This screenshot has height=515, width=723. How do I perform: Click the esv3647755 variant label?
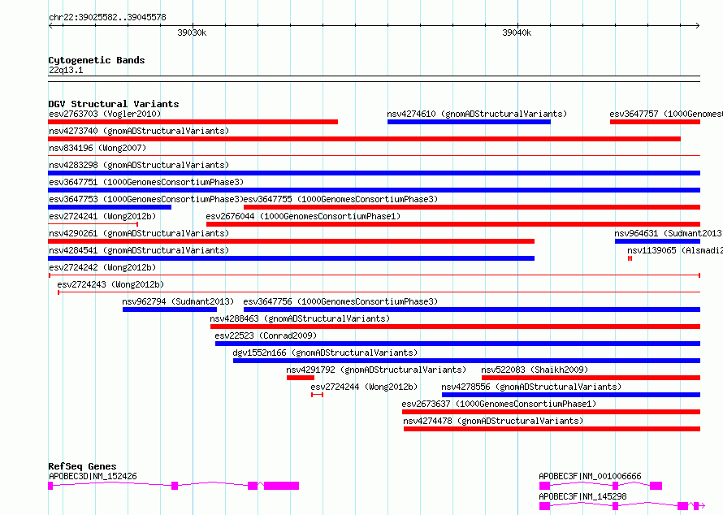pyautogui.click(x=340, y=199)
